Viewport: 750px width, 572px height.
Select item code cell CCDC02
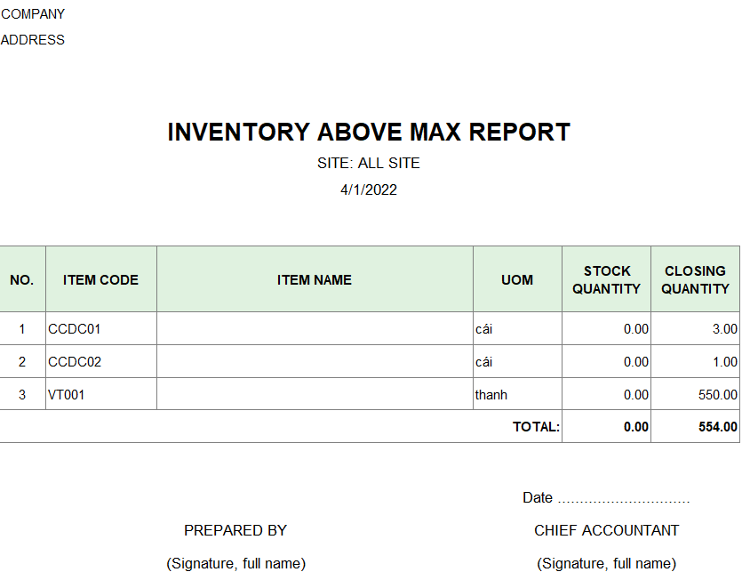(x=75, y=362)
